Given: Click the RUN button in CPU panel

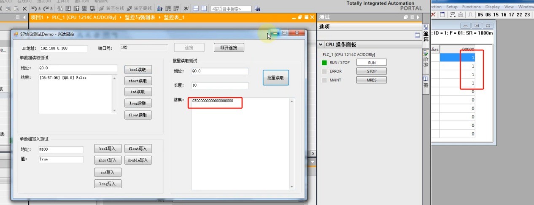Looking at the screenshot, I should tap(371, 62).
